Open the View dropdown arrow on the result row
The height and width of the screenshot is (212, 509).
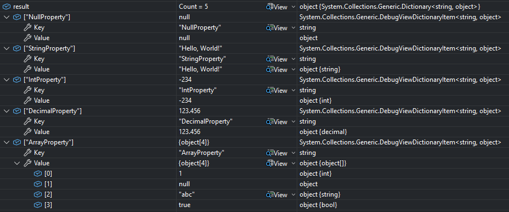293,7
